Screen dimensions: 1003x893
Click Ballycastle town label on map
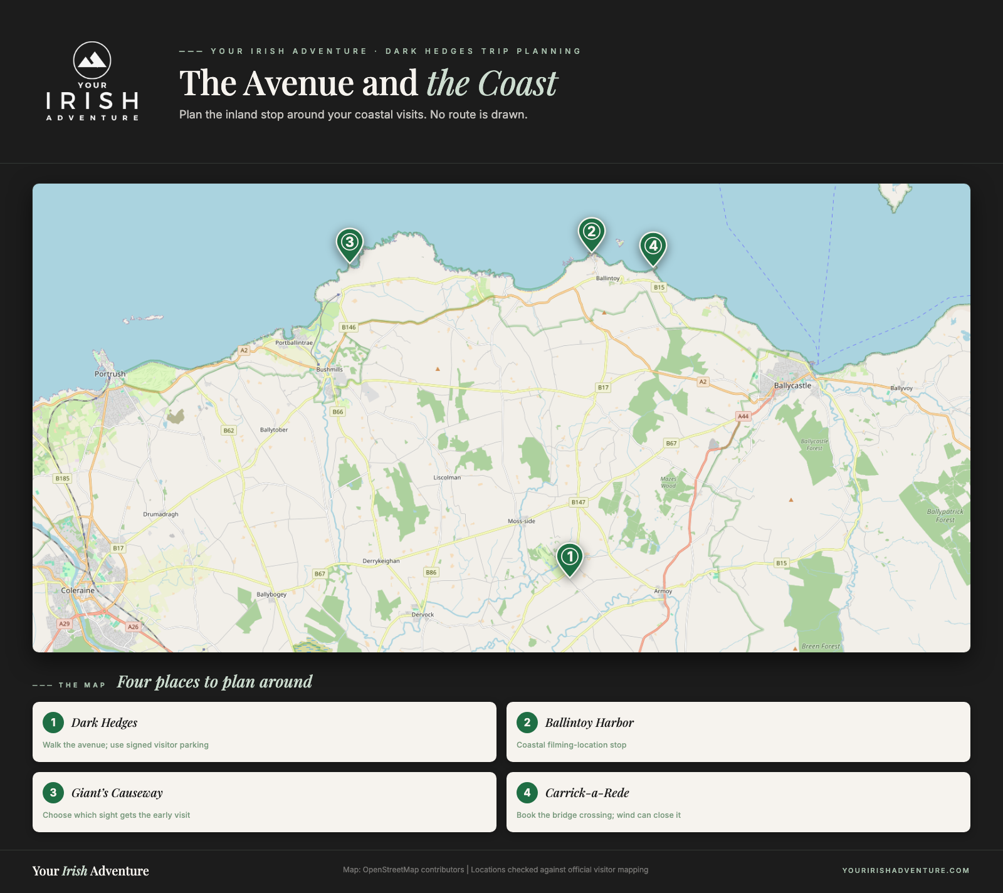click(x=792, y=385)
